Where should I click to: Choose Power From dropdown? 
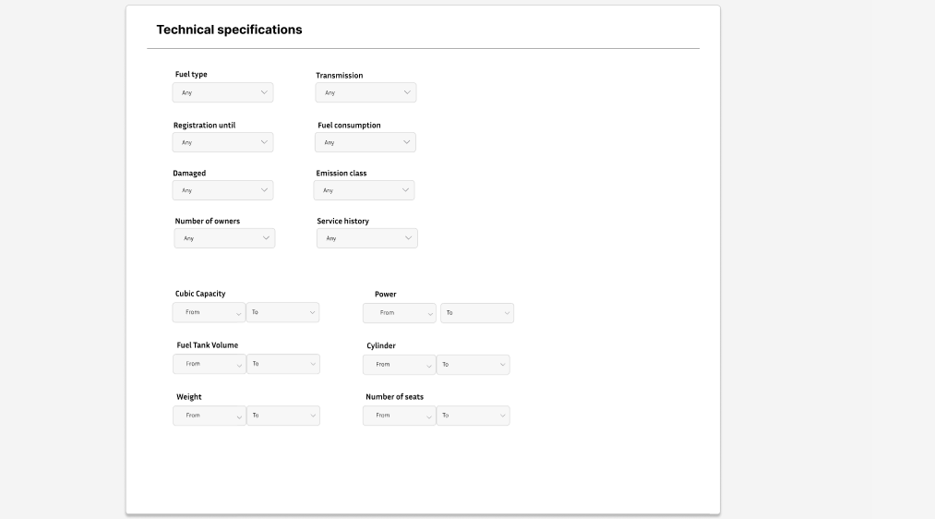tap(399, 313)
